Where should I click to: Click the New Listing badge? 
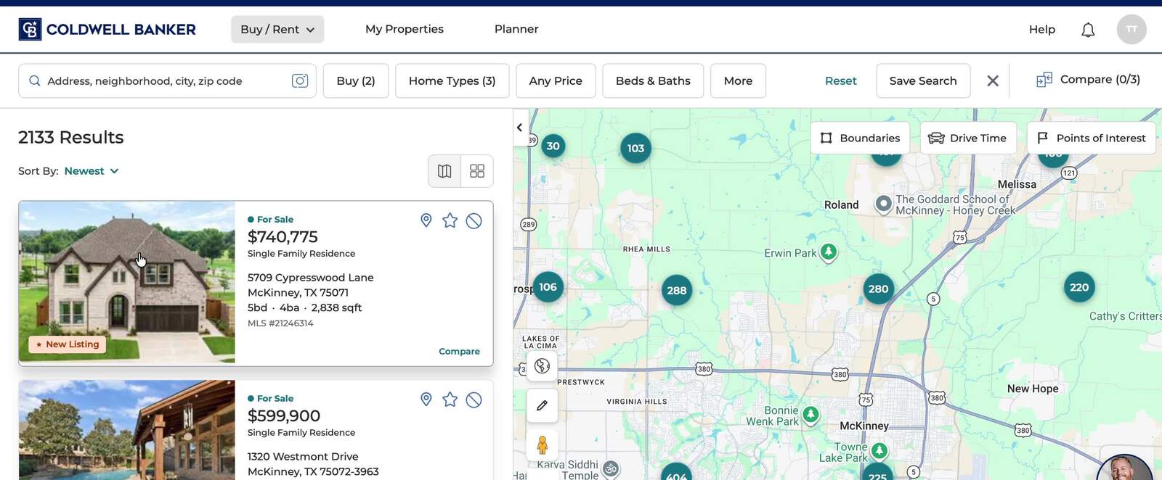pyautogui.click(x=68, y=344)
